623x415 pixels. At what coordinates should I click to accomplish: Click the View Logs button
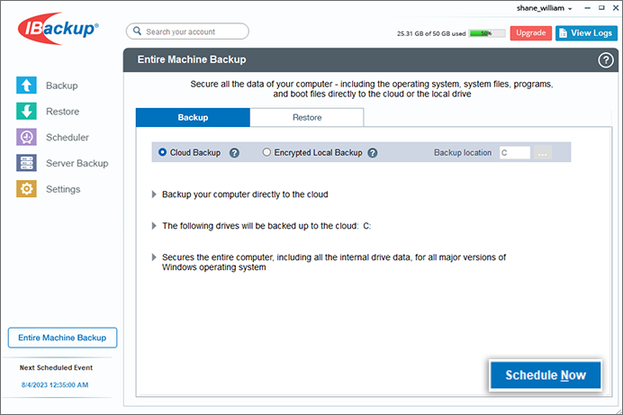point(586,33)
